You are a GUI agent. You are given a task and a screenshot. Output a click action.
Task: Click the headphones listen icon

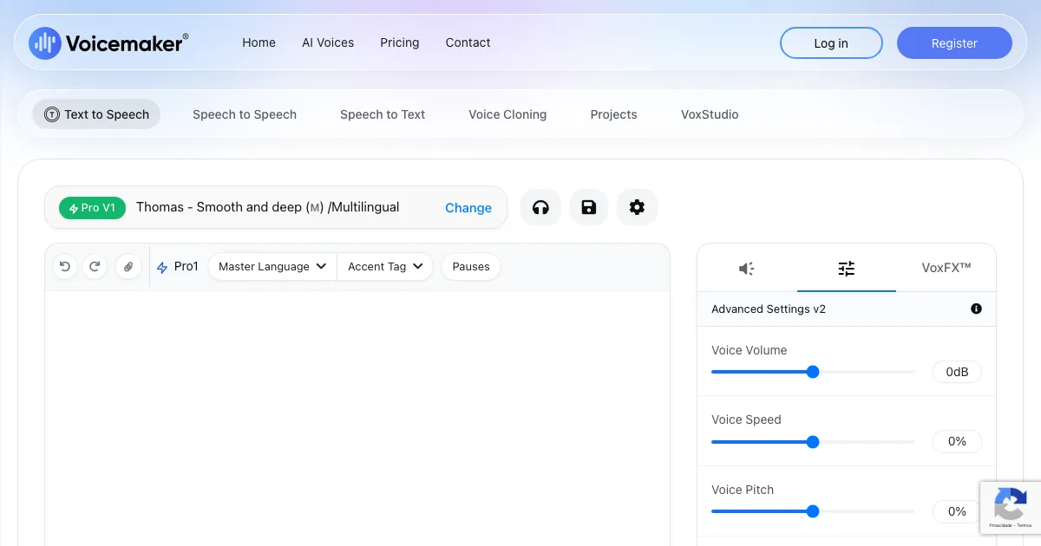coord(540,207)
